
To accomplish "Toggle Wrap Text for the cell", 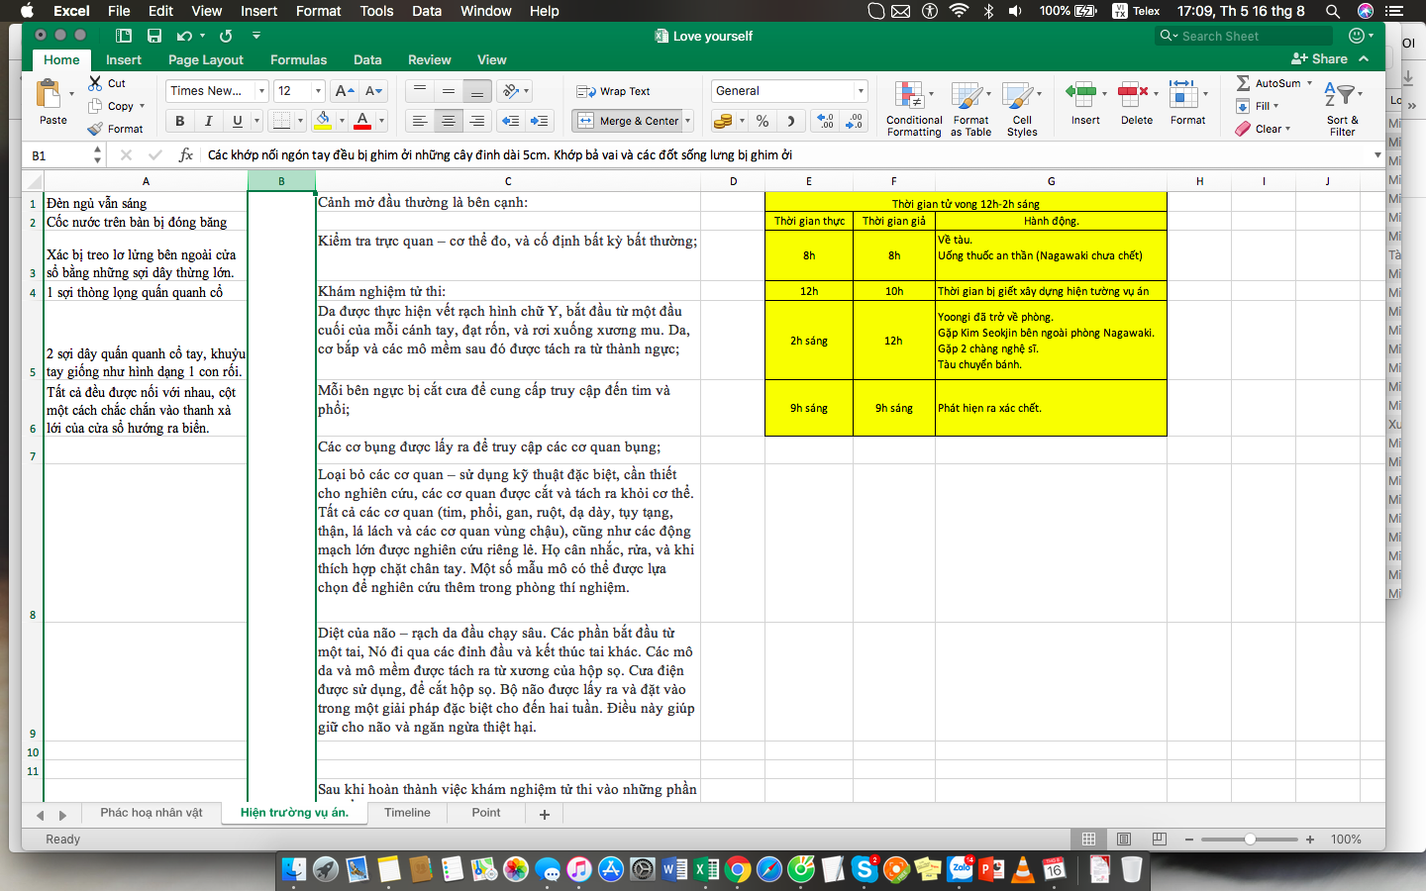I will 614,91.
